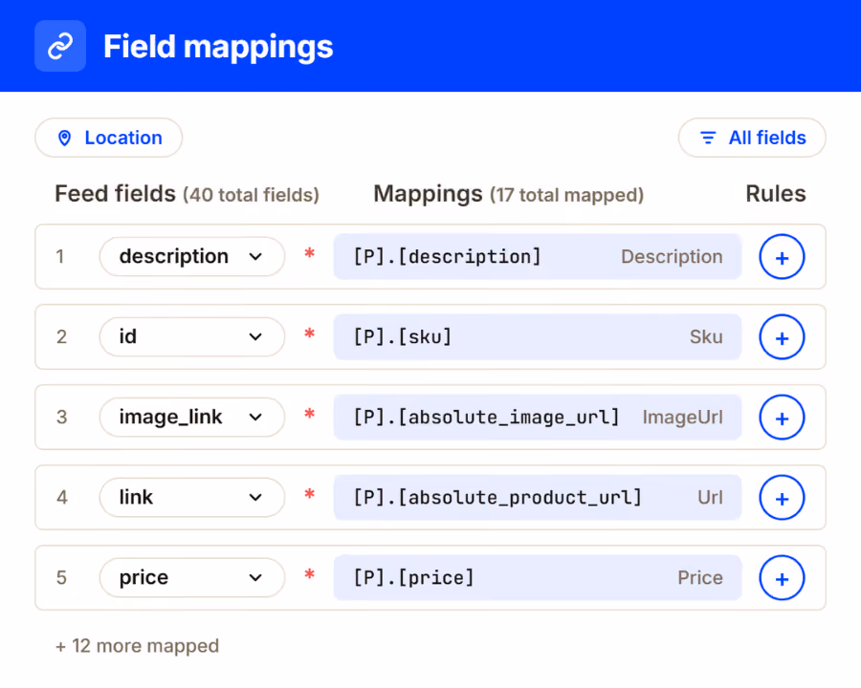Open the Location filter button
The height and width of the screenshot is (688, 861).
[x=109, y=138]
